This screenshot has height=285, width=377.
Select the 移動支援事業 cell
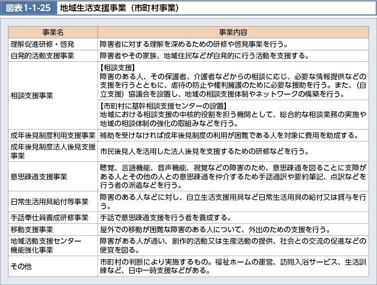point(31,229)
